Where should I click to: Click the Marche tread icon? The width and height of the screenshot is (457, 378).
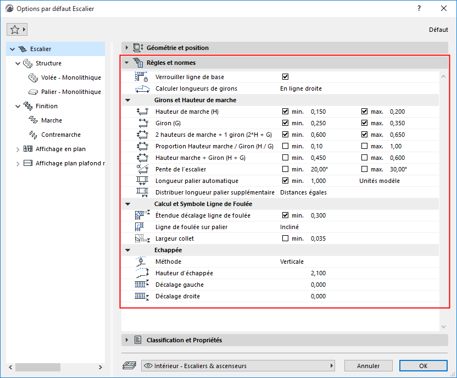point(33,120)
